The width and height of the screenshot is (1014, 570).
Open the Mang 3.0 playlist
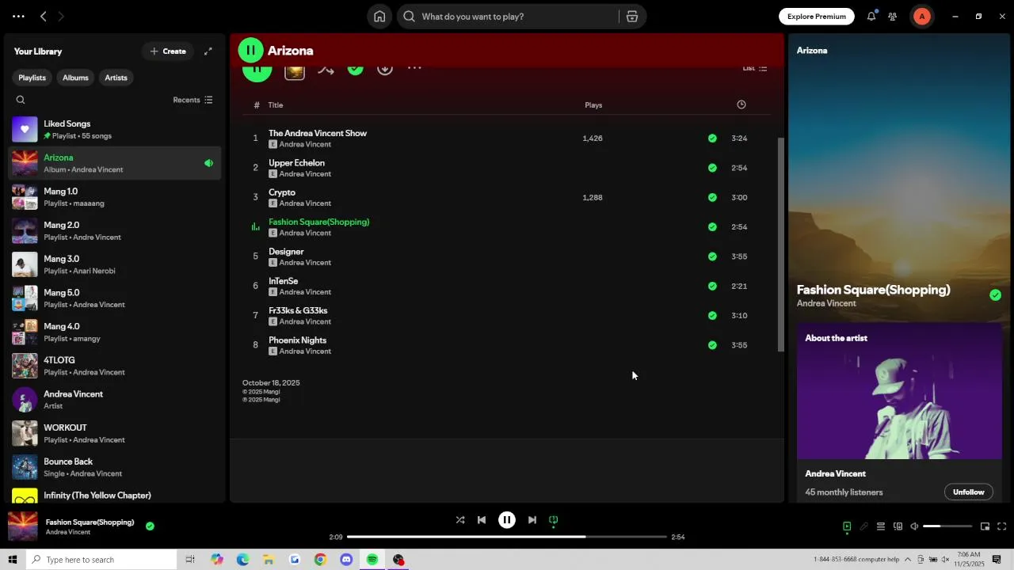[x=116, y=264]
